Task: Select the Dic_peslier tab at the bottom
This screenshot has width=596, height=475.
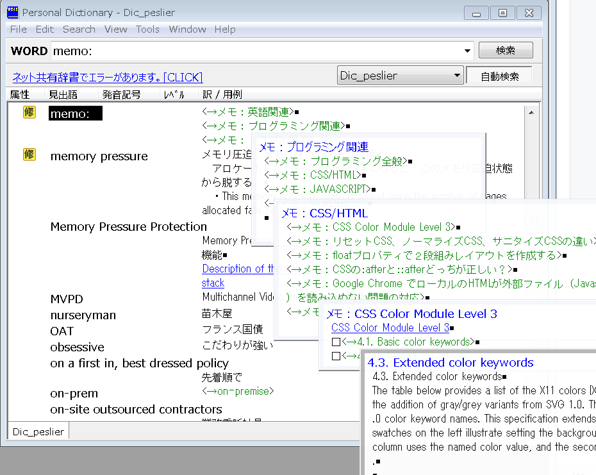Action: pos(37,431)
